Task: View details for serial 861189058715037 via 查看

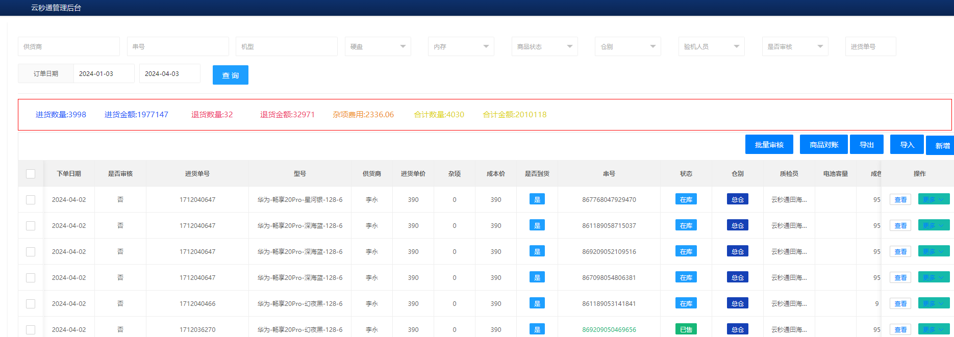Action: [x=900, y=226]
